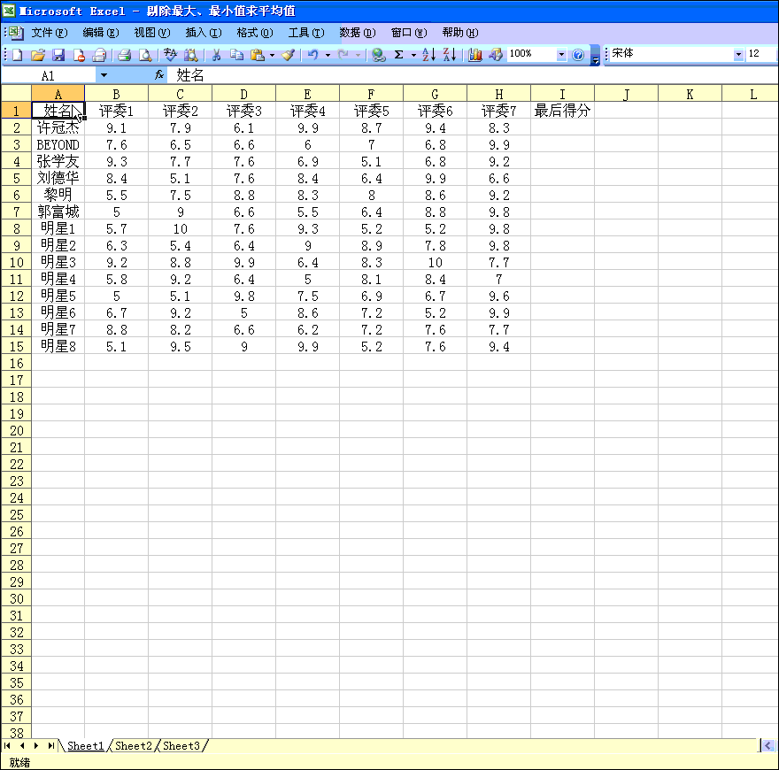Click the Cut scissors icon

tap(215, 55)
